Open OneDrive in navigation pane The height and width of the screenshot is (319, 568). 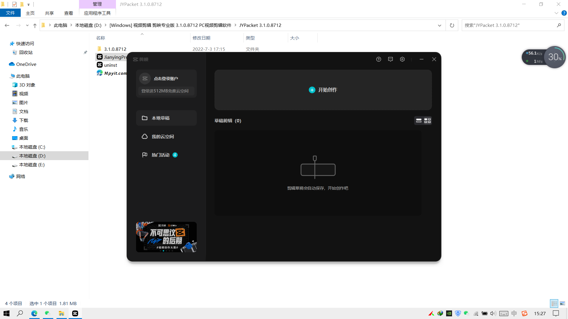(26, 64)
